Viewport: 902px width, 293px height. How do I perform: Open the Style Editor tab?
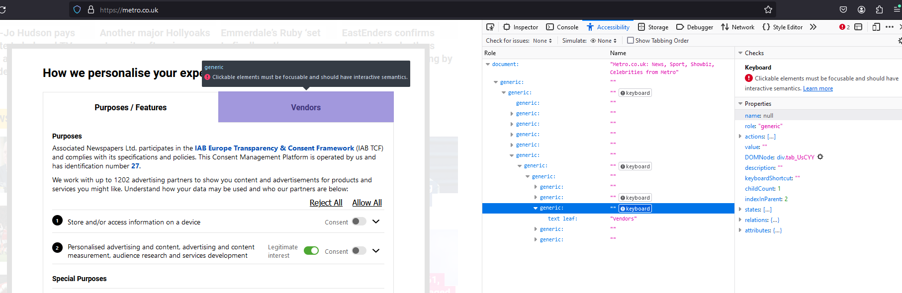782,27
